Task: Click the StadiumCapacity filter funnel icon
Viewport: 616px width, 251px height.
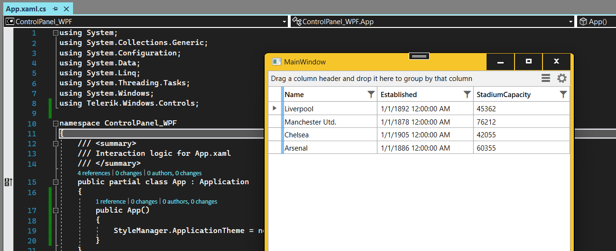Action: click(563, 95)
